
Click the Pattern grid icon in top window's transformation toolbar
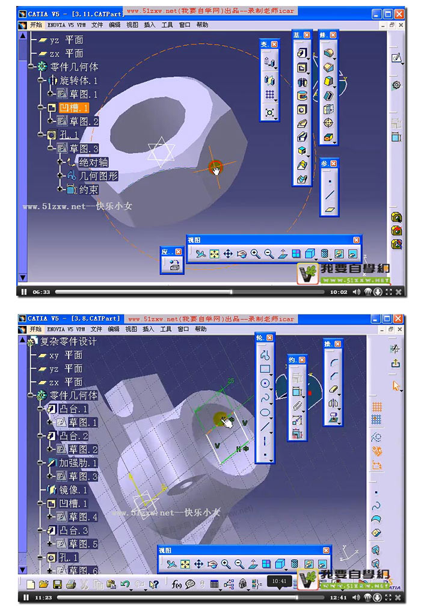[269, 94]
